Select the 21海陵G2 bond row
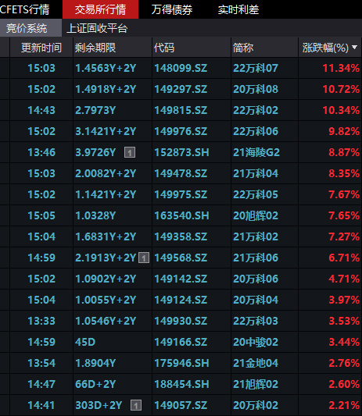This screenshot has height=416, width=362. (x=181, y=152)
